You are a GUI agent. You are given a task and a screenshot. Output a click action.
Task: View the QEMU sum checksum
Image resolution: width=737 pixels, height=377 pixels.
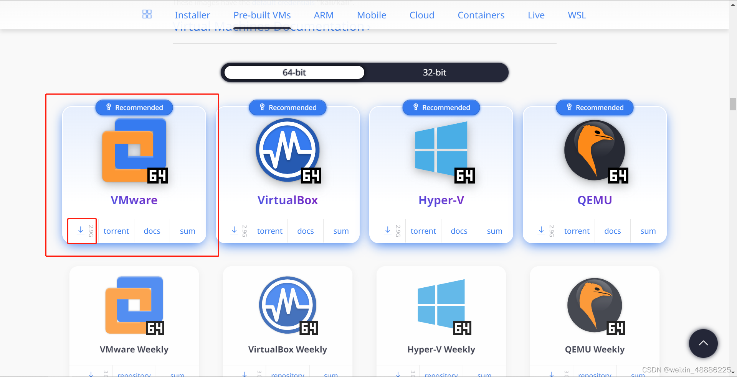tap(648, 231)
